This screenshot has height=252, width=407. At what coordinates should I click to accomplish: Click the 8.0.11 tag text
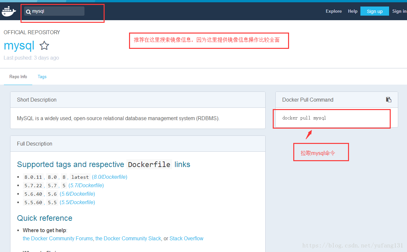[33, 177]
